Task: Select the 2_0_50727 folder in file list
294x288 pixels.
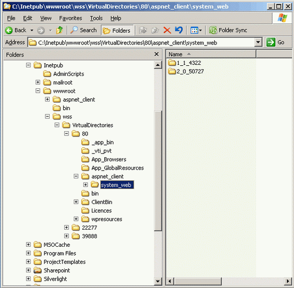Action: pyautogui.click(x=186, y=71)
